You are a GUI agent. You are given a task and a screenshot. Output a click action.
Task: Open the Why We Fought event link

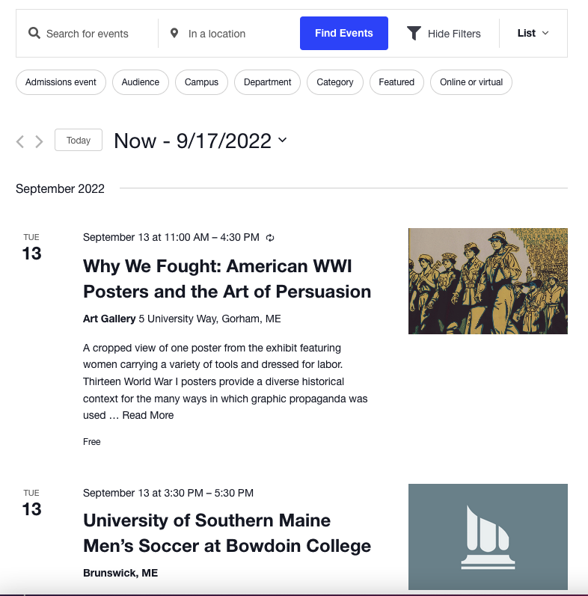pos(227,279)
